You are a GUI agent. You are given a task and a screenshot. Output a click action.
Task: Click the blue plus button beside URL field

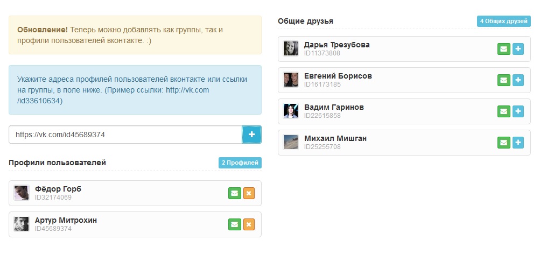click(252, 135)
